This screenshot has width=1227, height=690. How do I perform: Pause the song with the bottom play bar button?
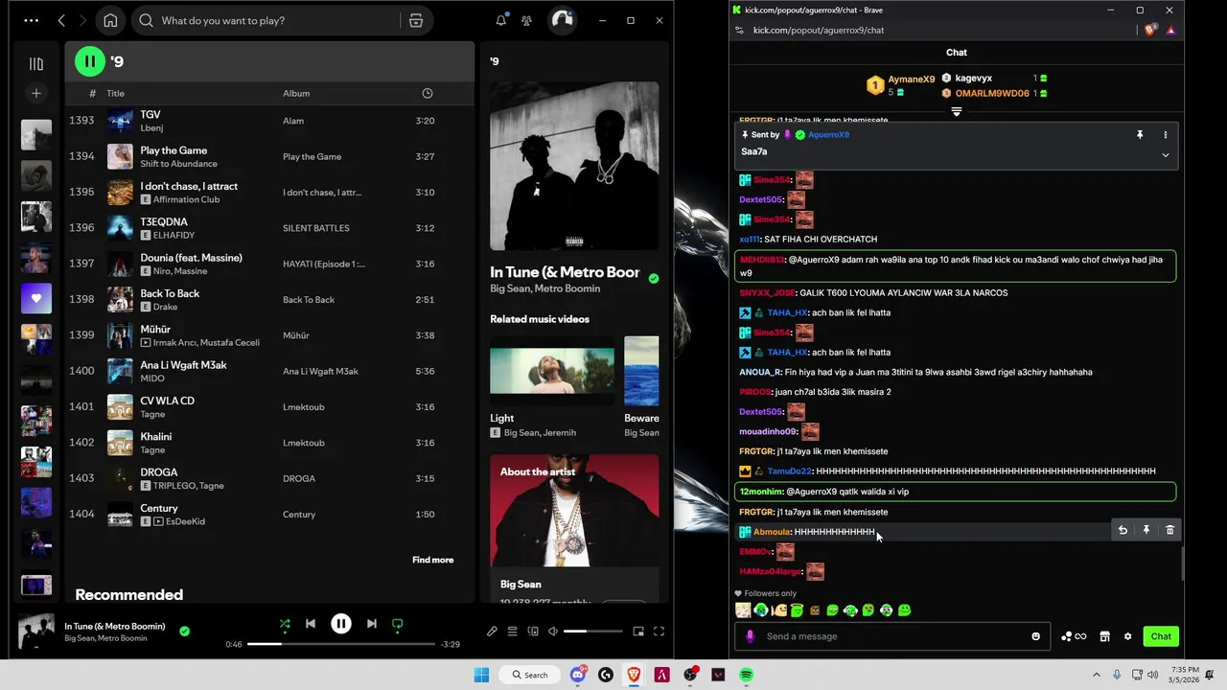340,624
